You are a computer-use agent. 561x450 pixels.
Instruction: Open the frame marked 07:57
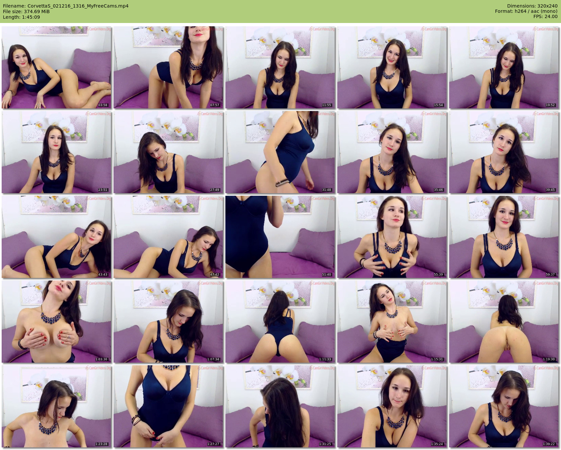pos(168,67)
